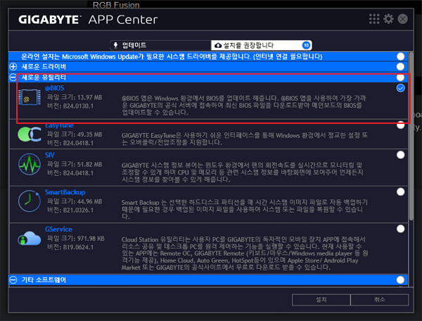Click the 새로운 유틸리티 header label
This screenshot has width=422, height=321.
point(44,77)
